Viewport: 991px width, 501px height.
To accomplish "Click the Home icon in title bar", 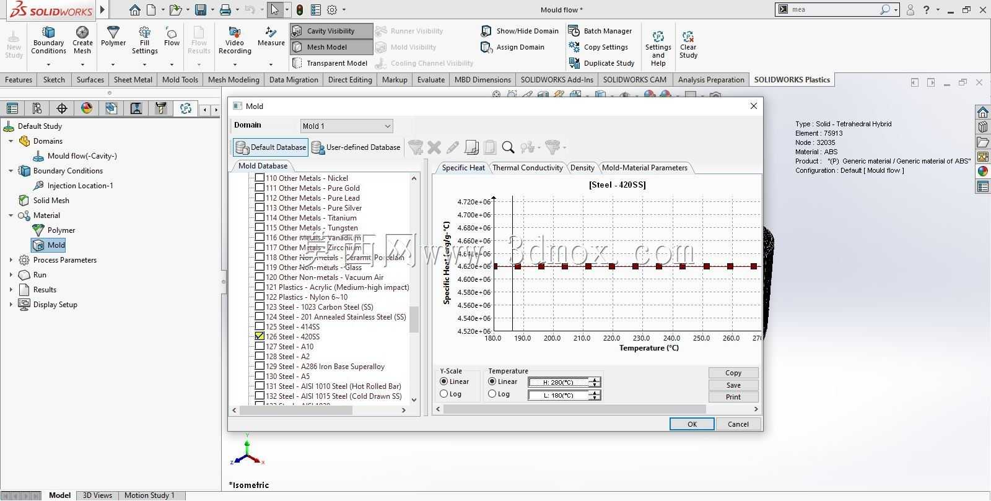I will (134, 9).
